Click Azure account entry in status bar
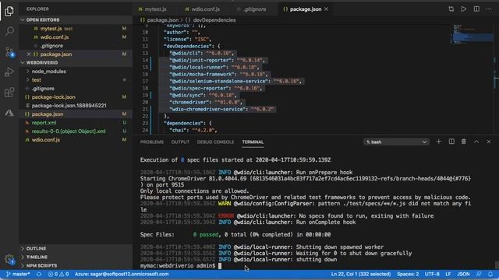 click(x=122, y=274)
